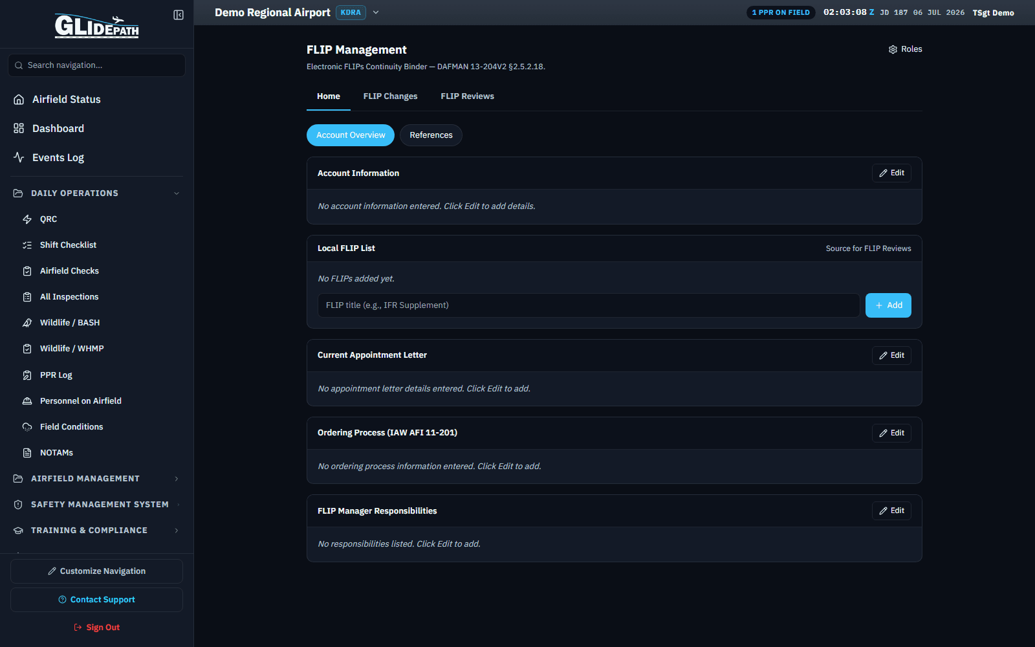Viewport: 1035px width, 647px height.
Task: Click the Wildlife / BASH bird icon
Action: click(x=27, y=323)
